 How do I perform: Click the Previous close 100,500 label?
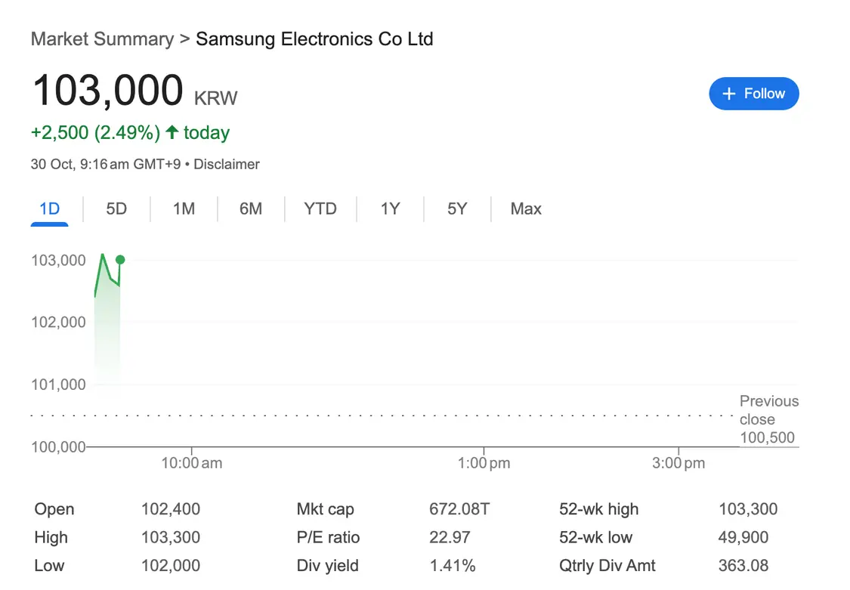768,419
